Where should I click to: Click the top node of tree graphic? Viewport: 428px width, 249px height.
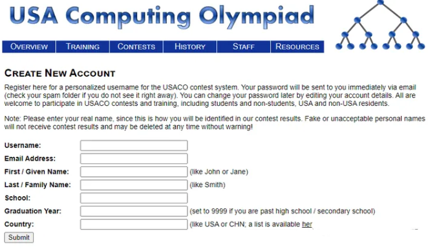381,2
